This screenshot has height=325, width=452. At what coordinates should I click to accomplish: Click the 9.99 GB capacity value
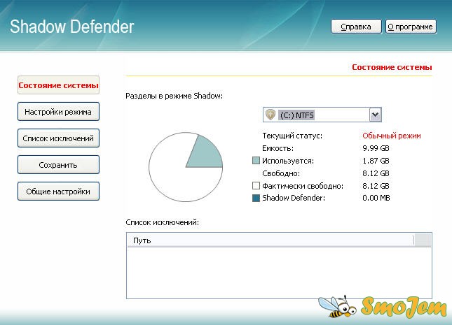[376, 148]
